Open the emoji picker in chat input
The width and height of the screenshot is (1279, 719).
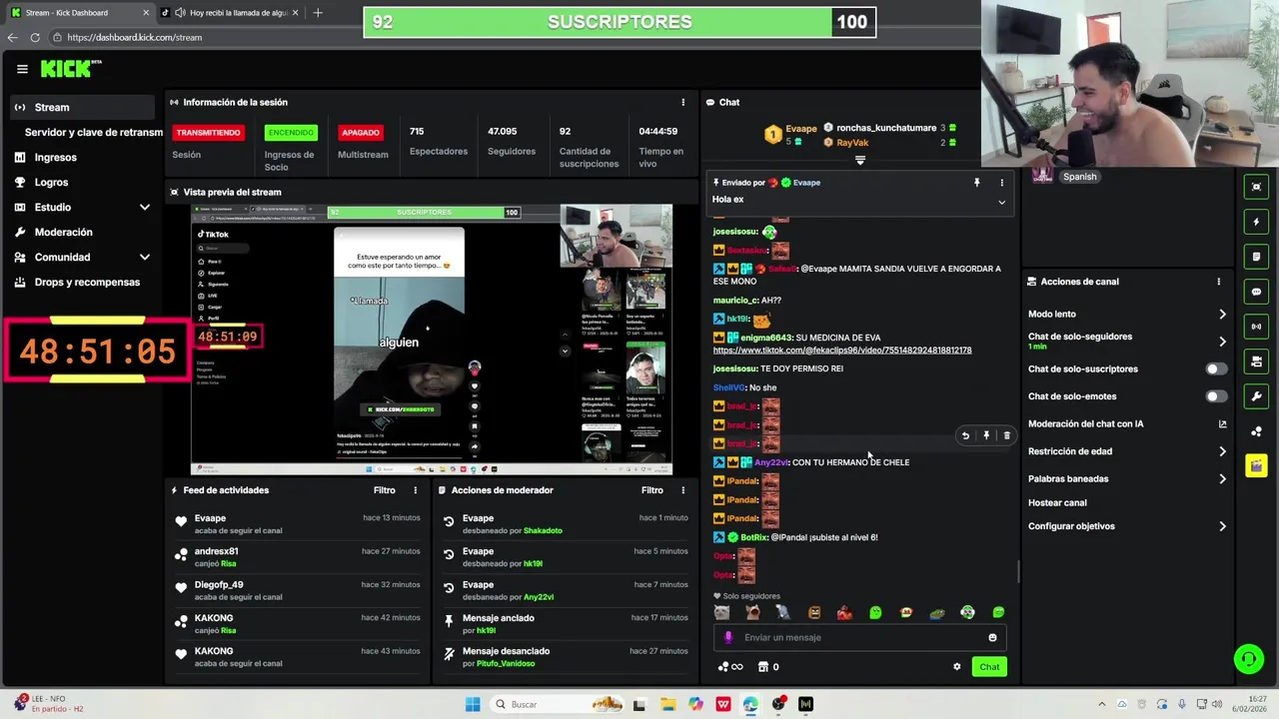click(x=992, y=637)
